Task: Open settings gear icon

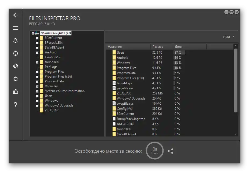Action: (16, 79)
